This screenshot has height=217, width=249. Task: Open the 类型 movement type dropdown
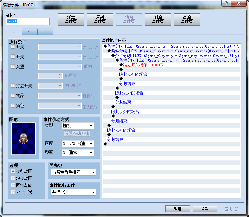pyautogui.click(x=78, y=126)
